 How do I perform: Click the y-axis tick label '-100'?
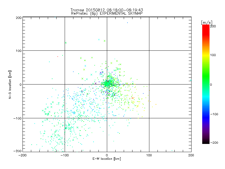17,118
